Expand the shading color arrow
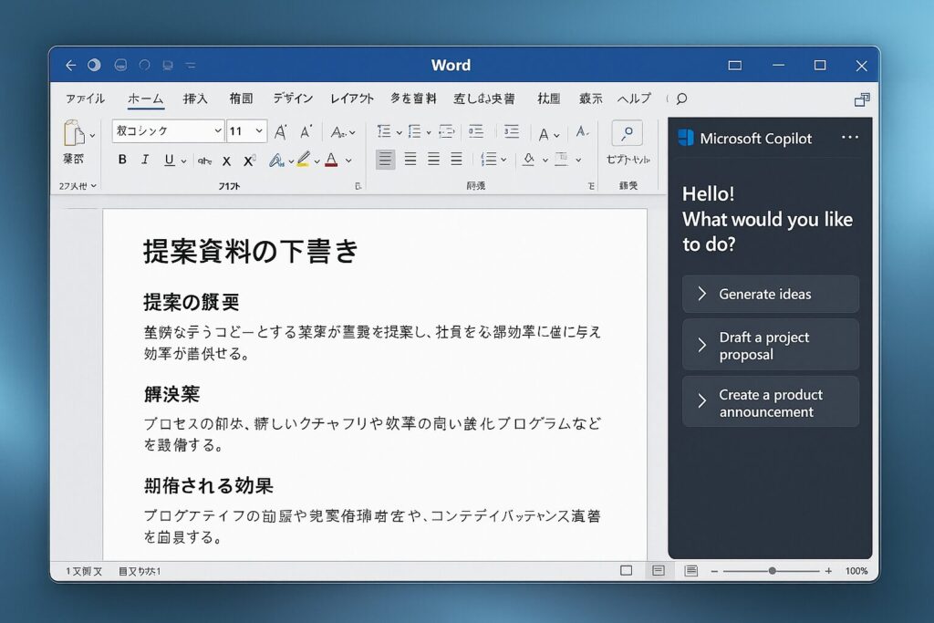 (545, 161)
